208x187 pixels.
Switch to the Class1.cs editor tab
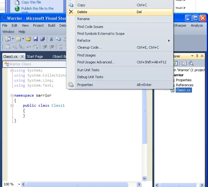coord(10,56)
